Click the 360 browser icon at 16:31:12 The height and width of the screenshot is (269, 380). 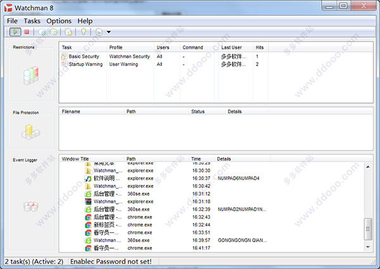[x=88, y=194]
